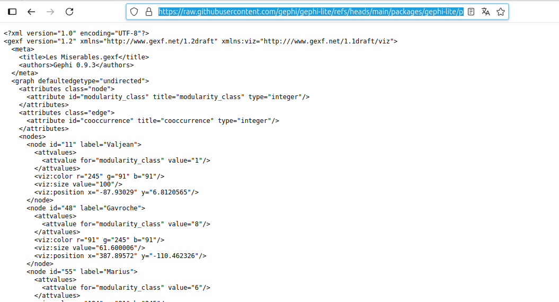Click the Gephi 0.9.3 authors line
Image resolution: width=559 pixels, height=302 pixels.
76,65
